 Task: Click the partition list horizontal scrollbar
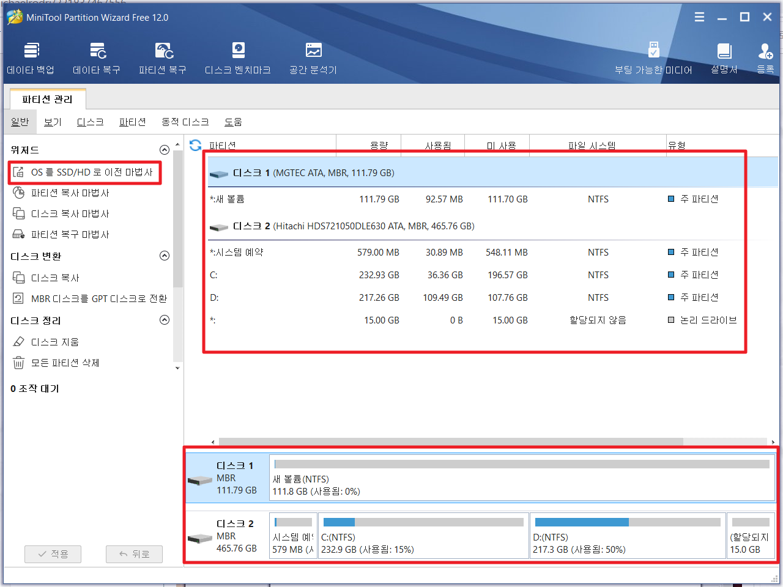coord(451,441)
